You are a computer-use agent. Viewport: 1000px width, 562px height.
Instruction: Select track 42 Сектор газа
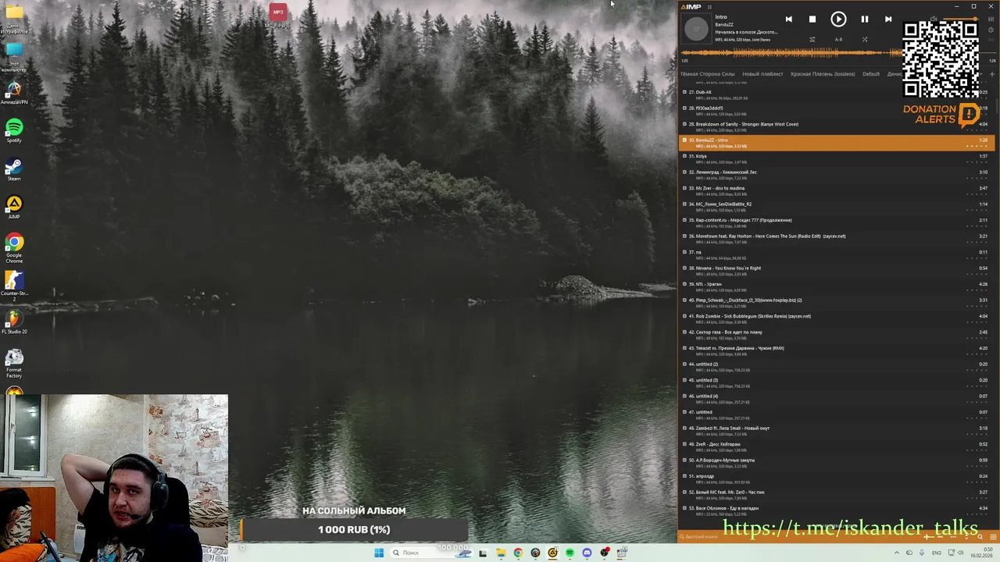click(x=836, y=335)
